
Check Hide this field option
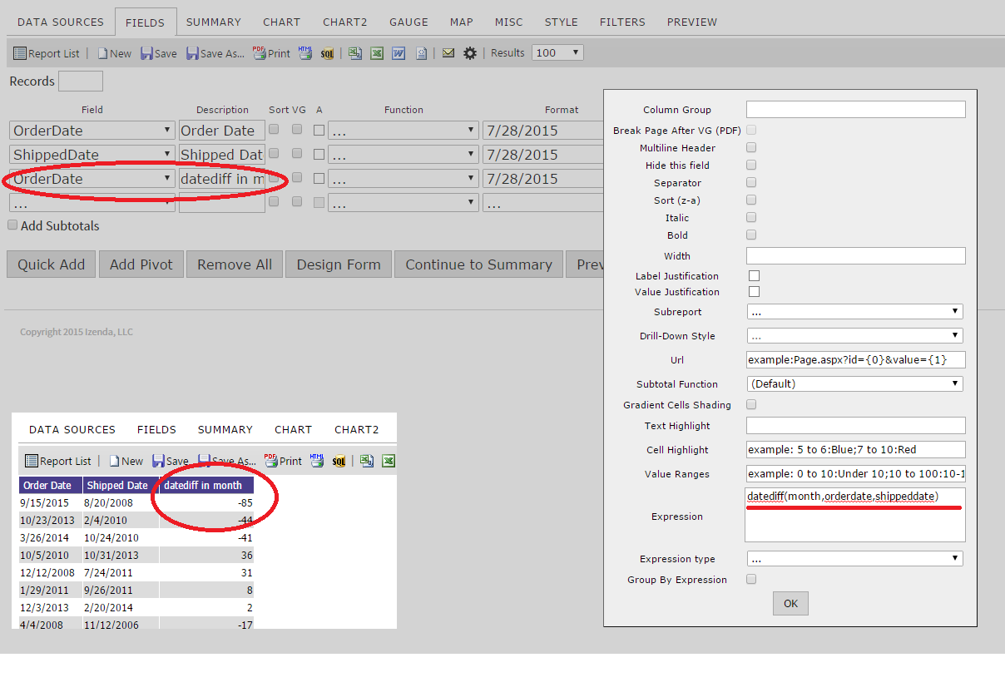click(751, 165)
